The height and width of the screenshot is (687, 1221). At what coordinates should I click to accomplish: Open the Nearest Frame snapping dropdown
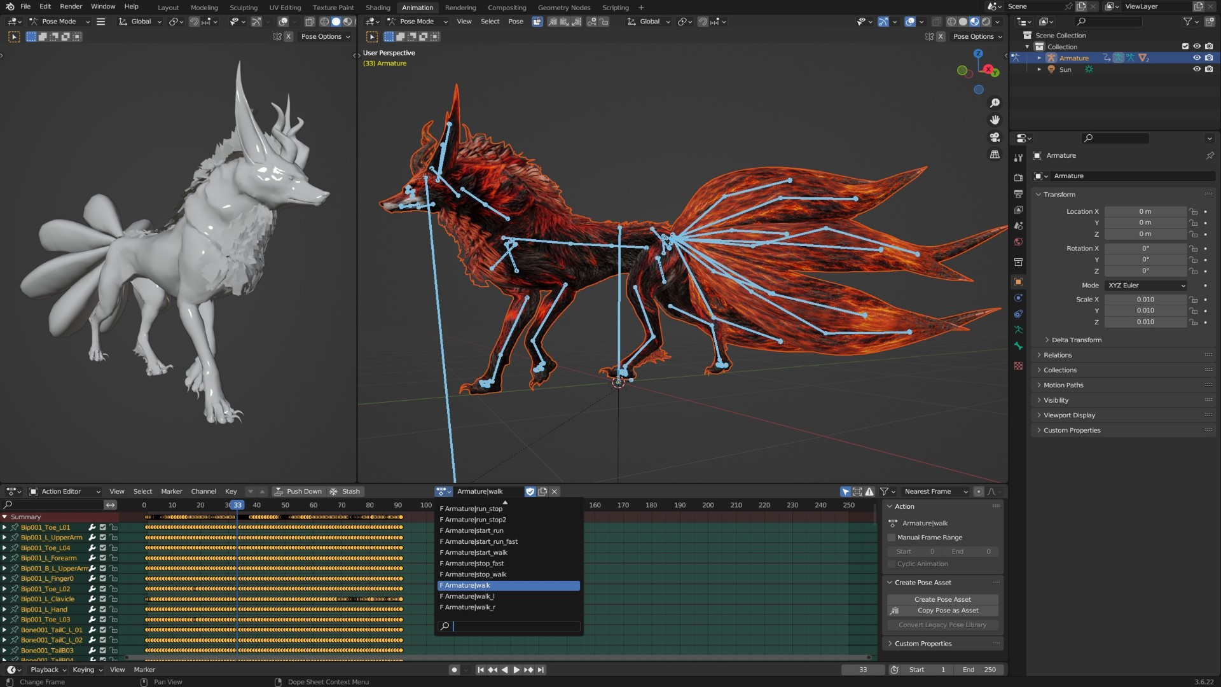(935, 492)
